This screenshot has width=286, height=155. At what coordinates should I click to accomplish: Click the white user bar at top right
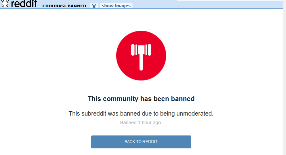230,1
